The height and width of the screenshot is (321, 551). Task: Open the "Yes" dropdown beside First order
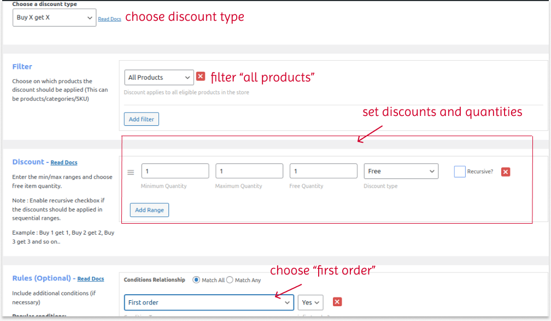[x=310, y=302]
